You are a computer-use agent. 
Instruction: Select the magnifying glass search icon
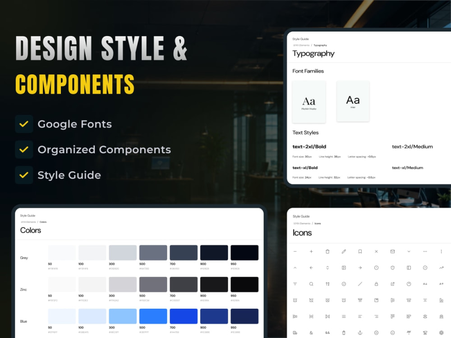point(311,284)
